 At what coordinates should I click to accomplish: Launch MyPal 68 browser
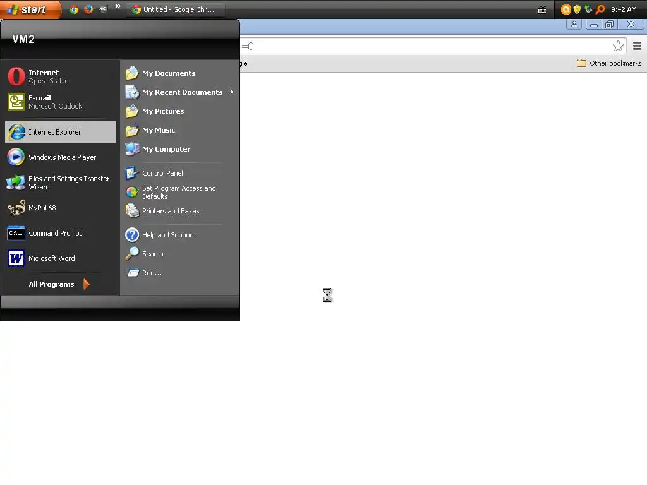coord(60,208)
